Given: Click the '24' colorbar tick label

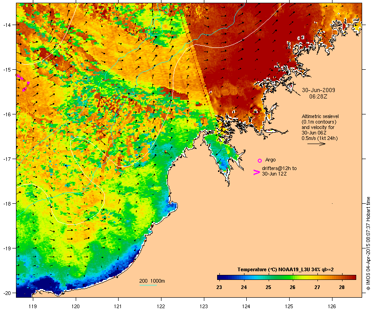Looking at the screenshot, I should 244,287.
